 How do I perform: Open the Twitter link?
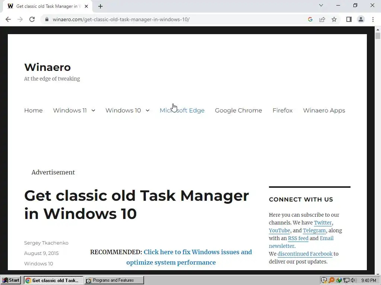tap(323, 223)
